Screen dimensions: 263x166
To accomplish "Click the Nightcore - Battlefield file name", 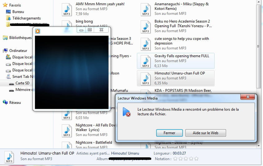I will [94, 143].
